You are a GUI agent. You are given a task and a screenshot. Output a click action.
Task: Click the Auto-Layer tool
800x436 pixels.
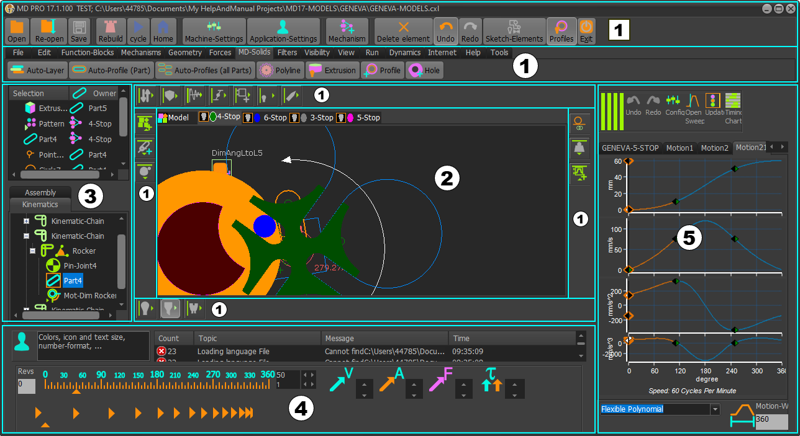(x=37, y=70)
